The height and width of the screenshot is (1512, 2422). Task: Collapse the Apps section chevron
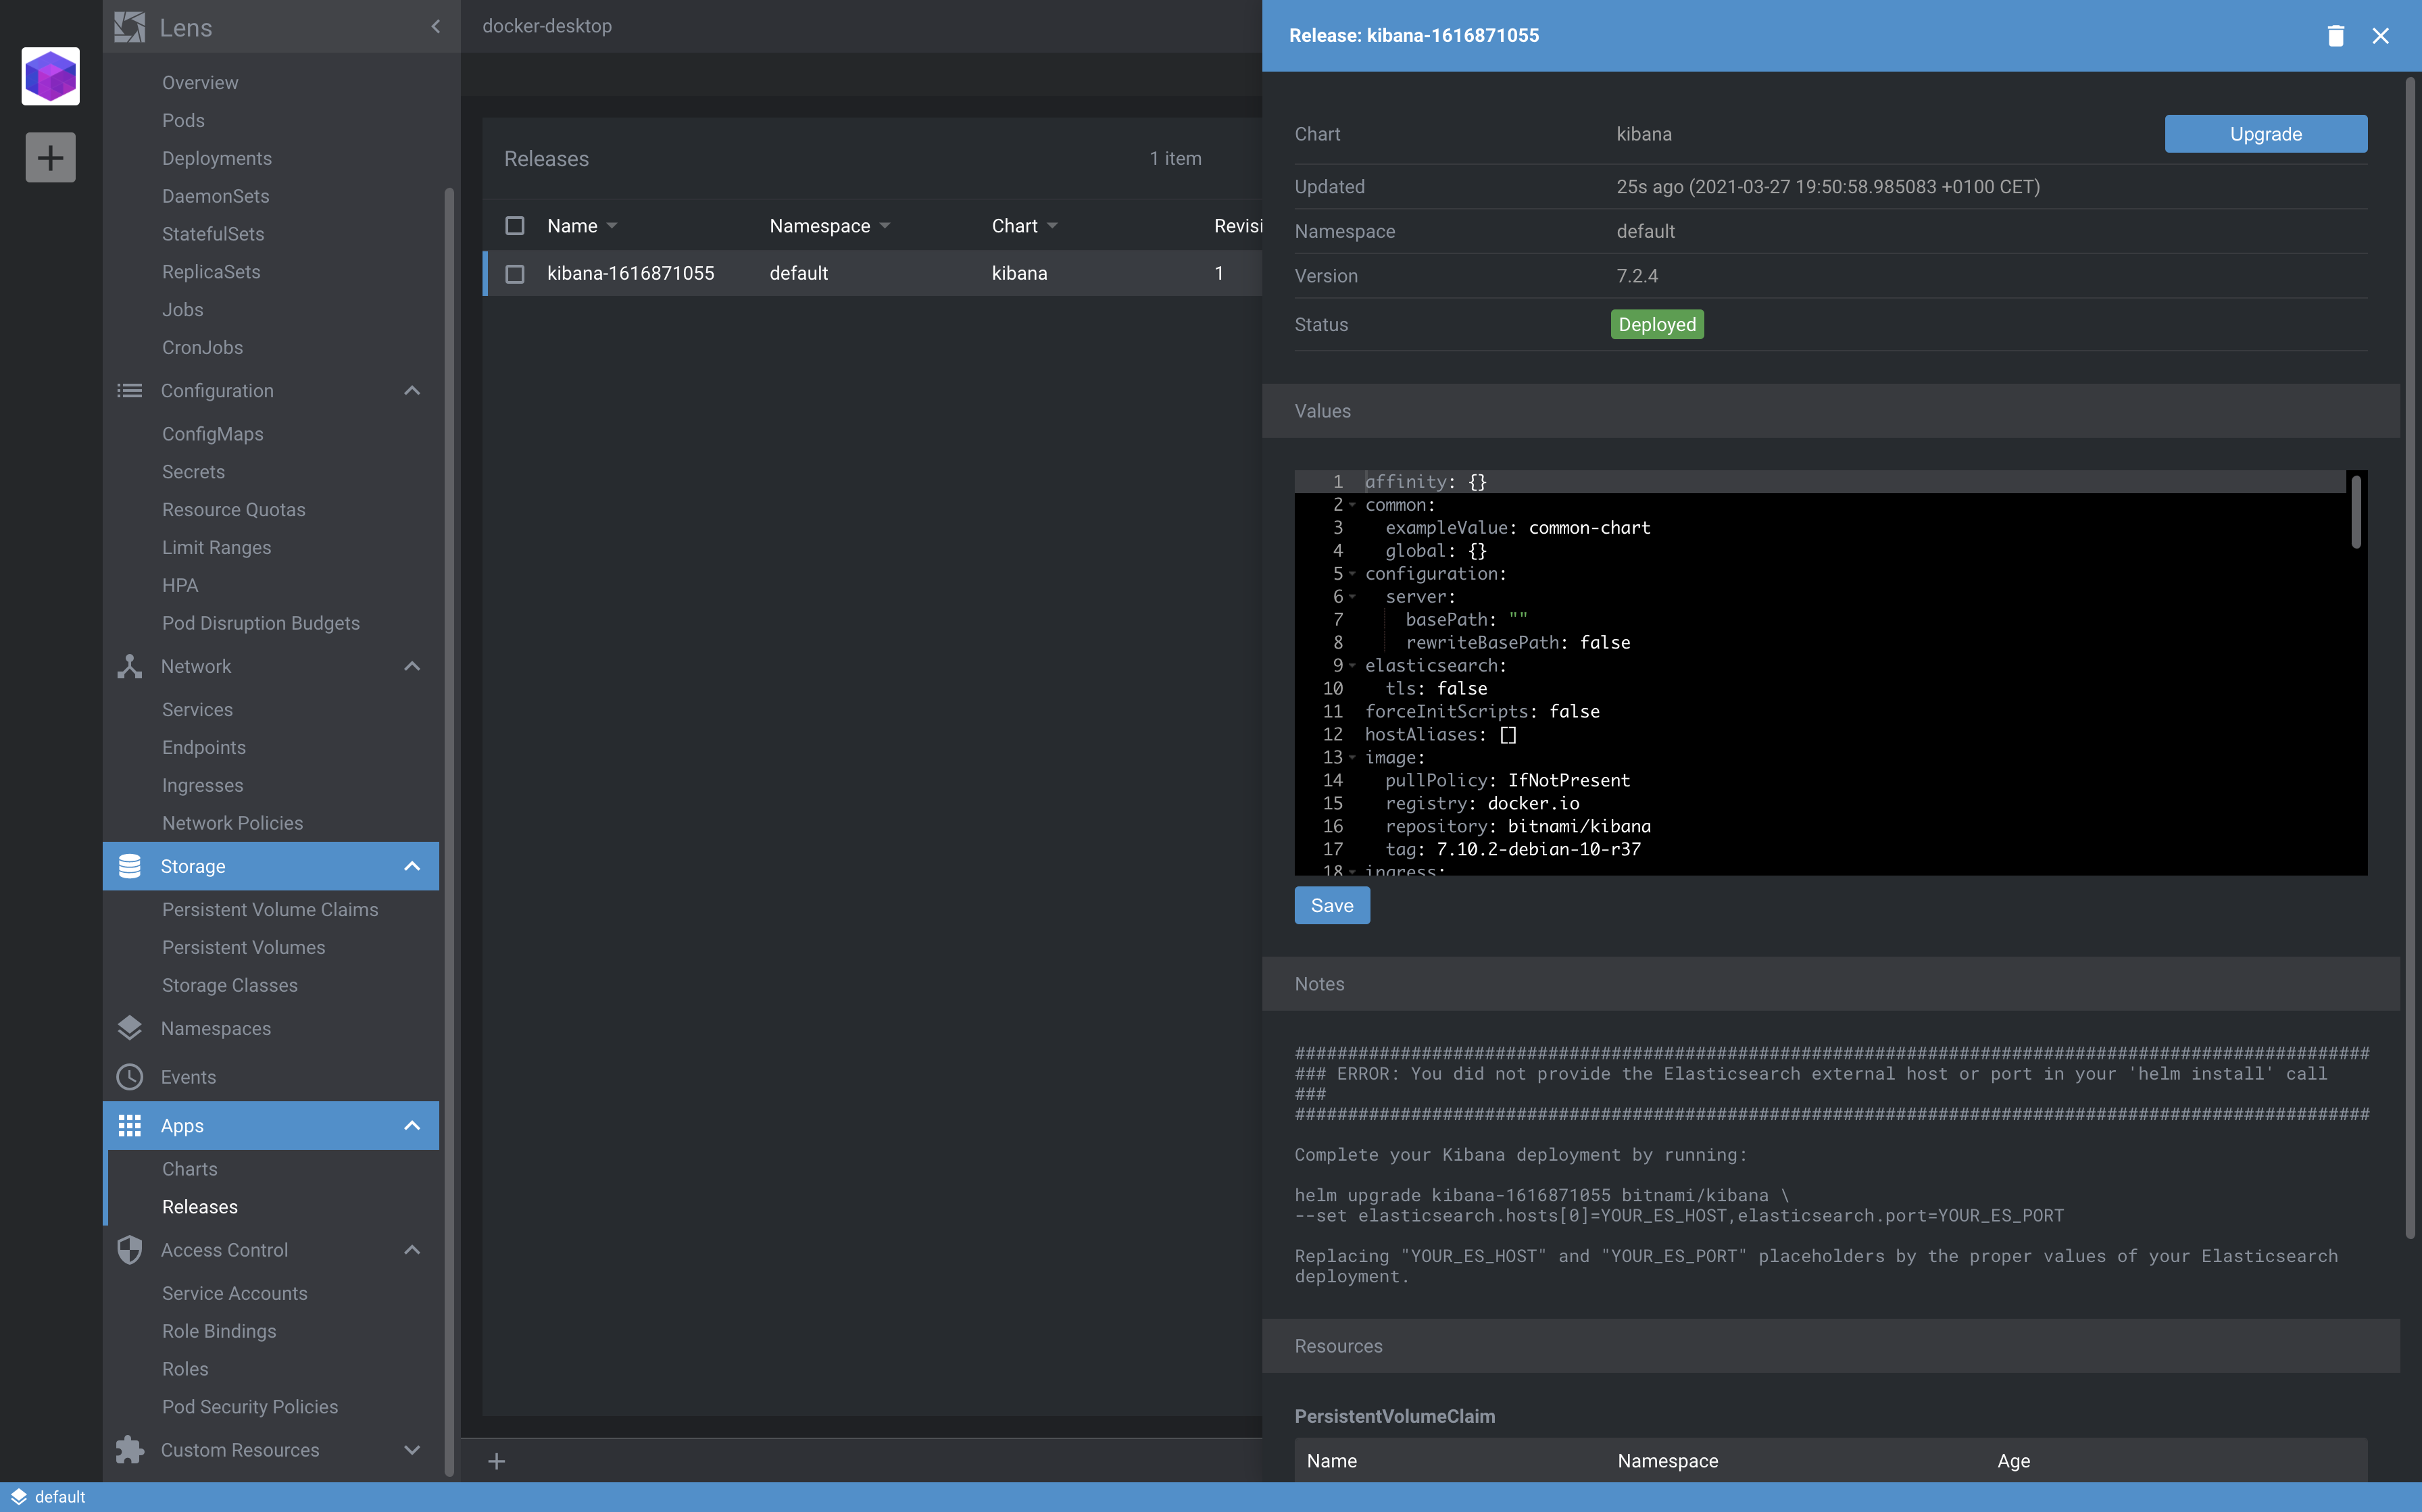(x=412, y=1126)
